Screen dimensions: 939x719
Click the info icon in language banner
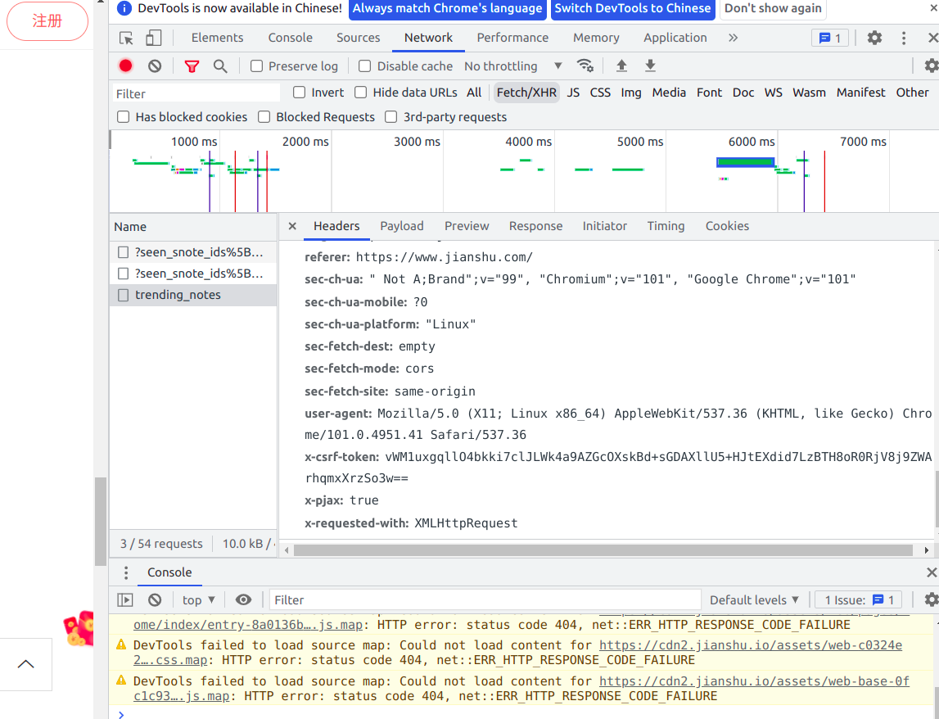point(124,8)
